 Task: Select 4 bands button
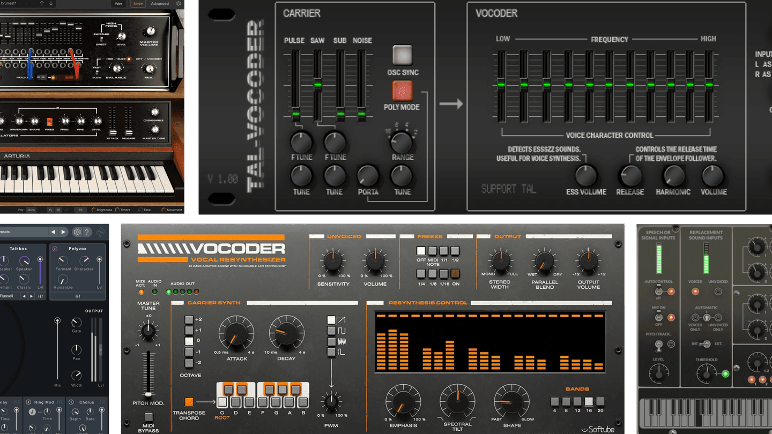click(555, 401)
